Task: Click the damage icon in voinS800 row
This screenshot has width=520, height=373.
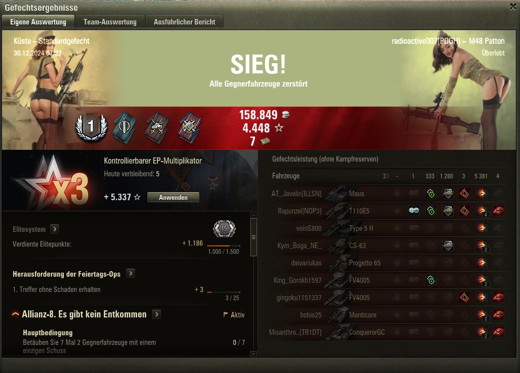Action: [x=481, y=228]
